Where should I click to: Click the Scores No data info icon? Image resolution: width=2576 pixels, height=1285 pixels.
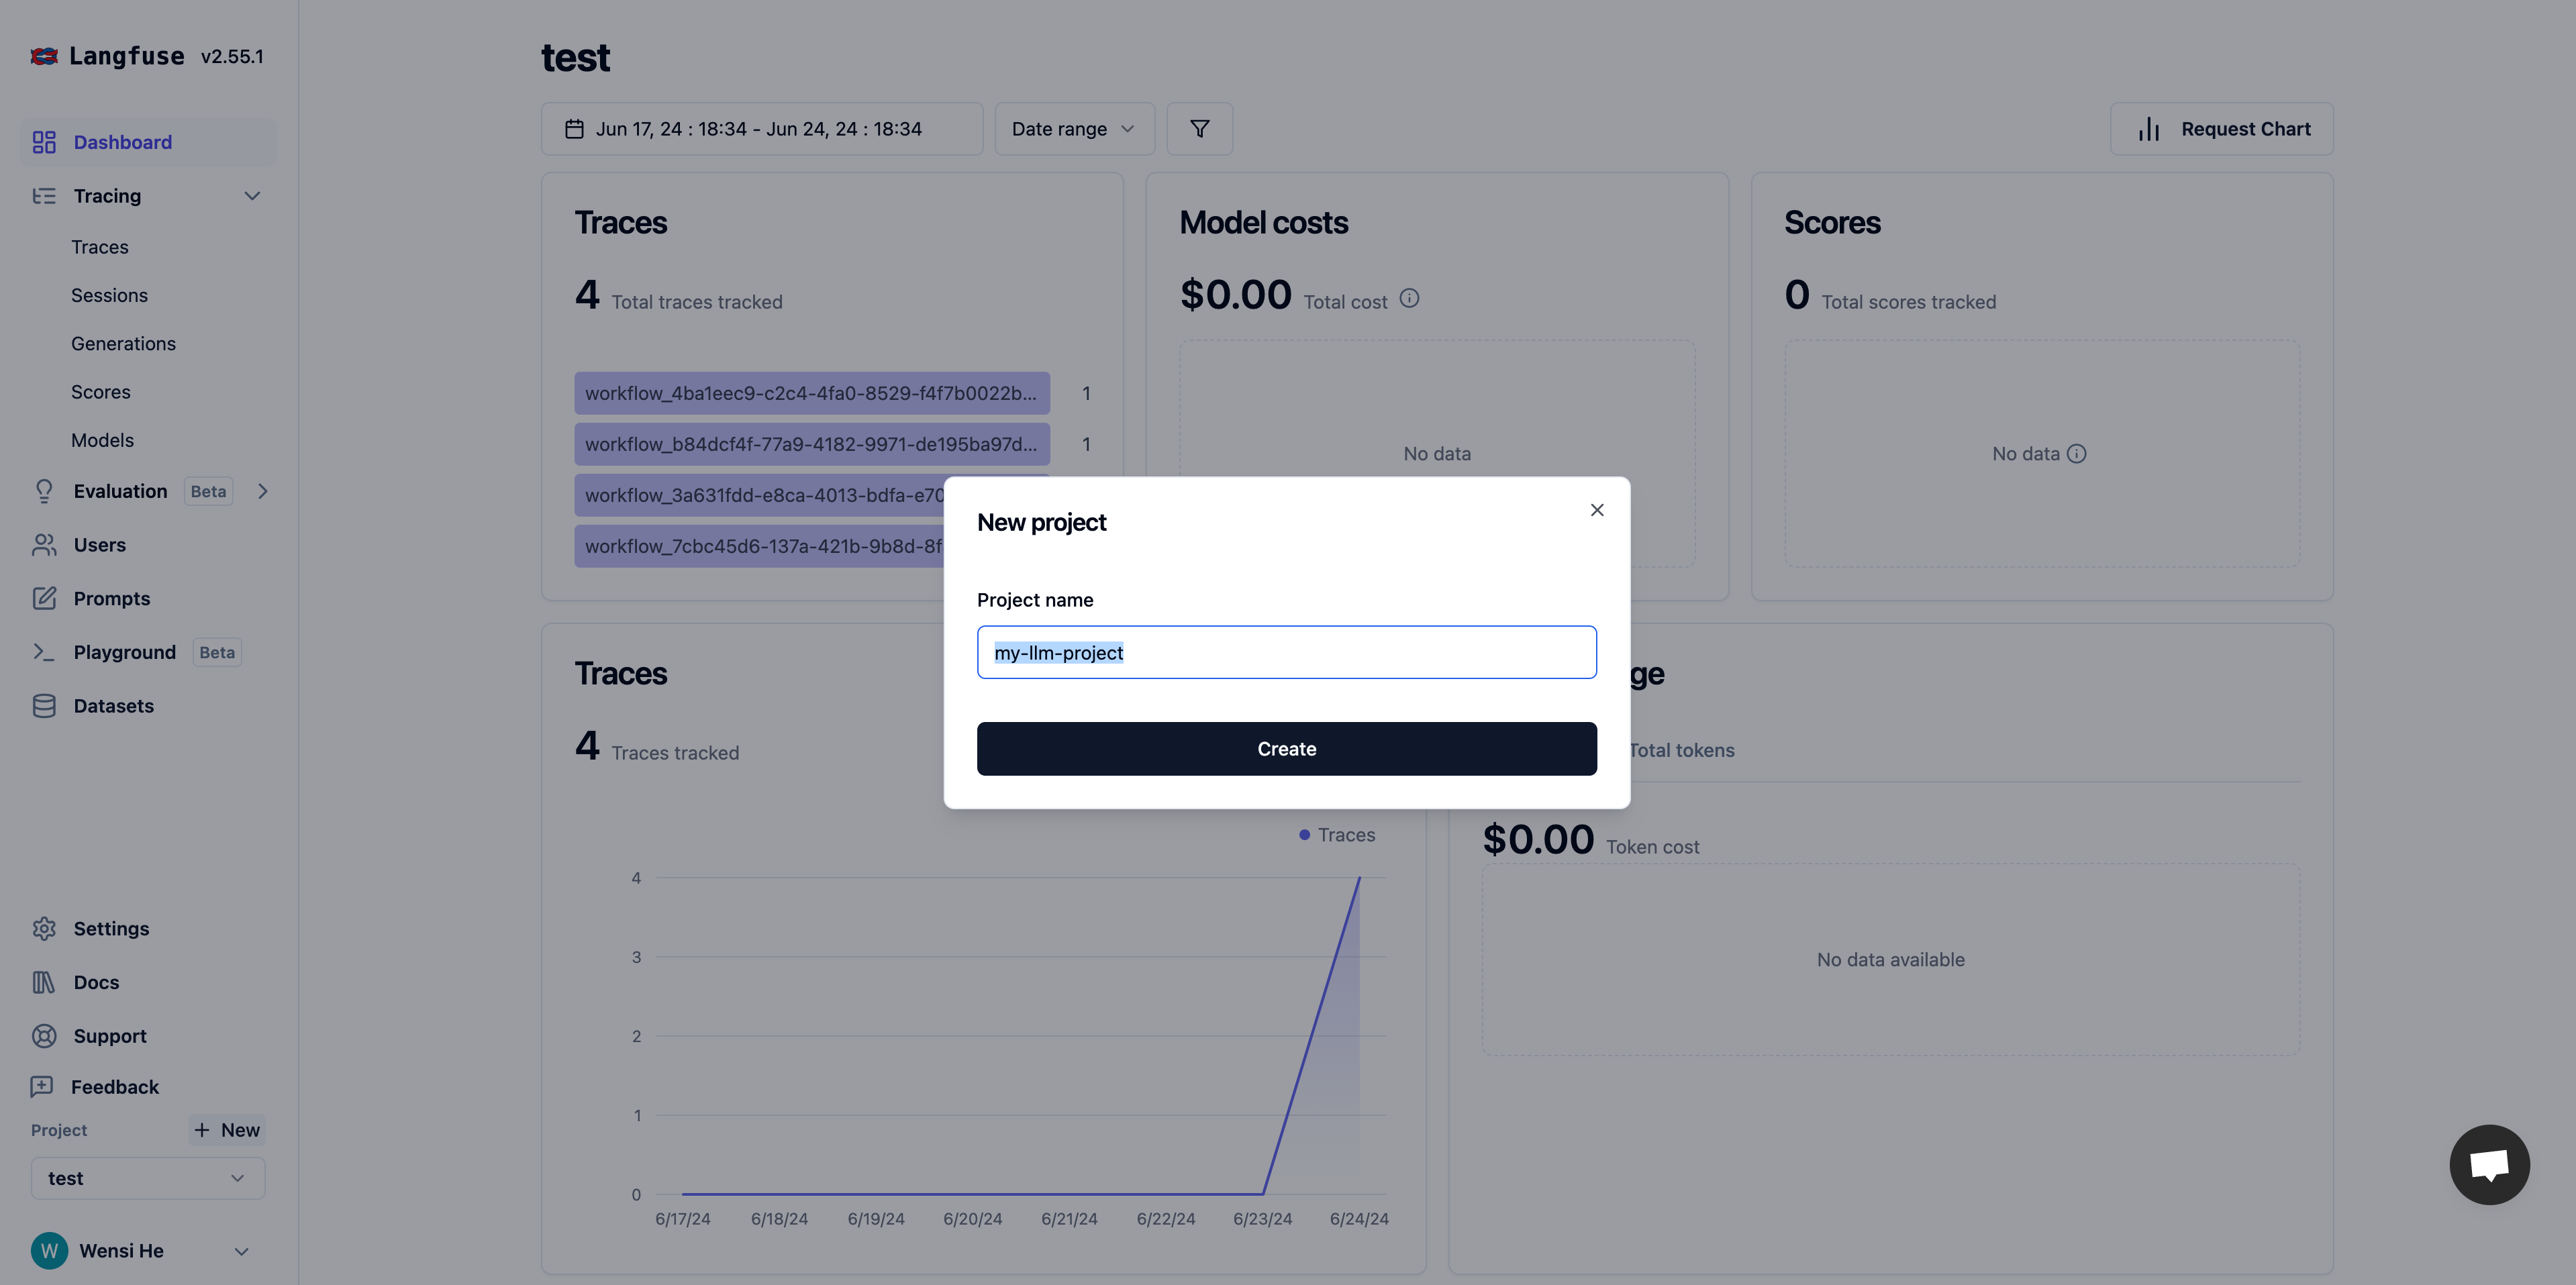pyautogui.click(x=2077, y=454)
